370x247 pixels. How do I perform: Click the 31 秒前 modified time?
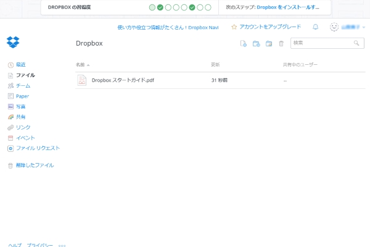[x=220, y=80]
